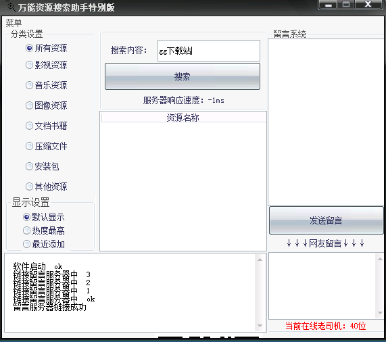Choose 压缩文件 radio option
The image size is (386, 342).
tap(46, 146)
